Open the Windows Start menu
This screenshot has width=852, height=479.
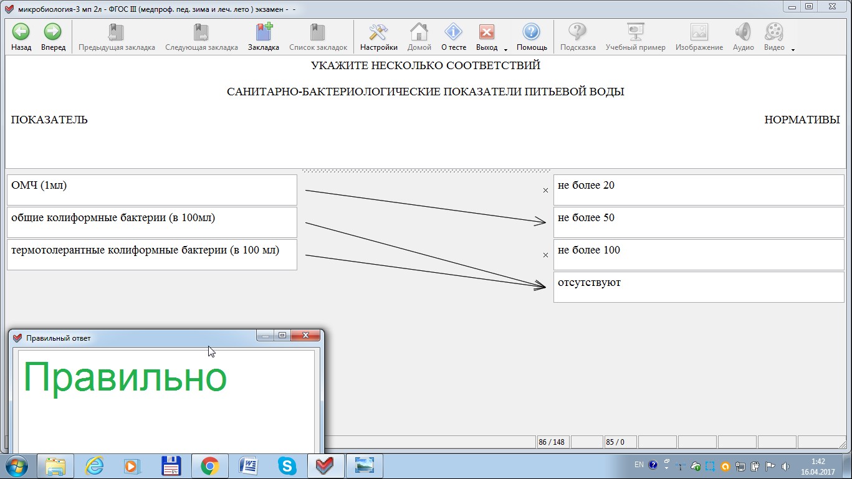(16, 466)
